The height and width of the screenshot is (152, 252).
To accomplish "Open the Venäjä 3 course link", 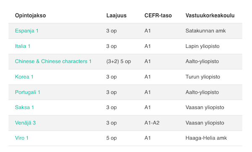I will tap(25, 123).
